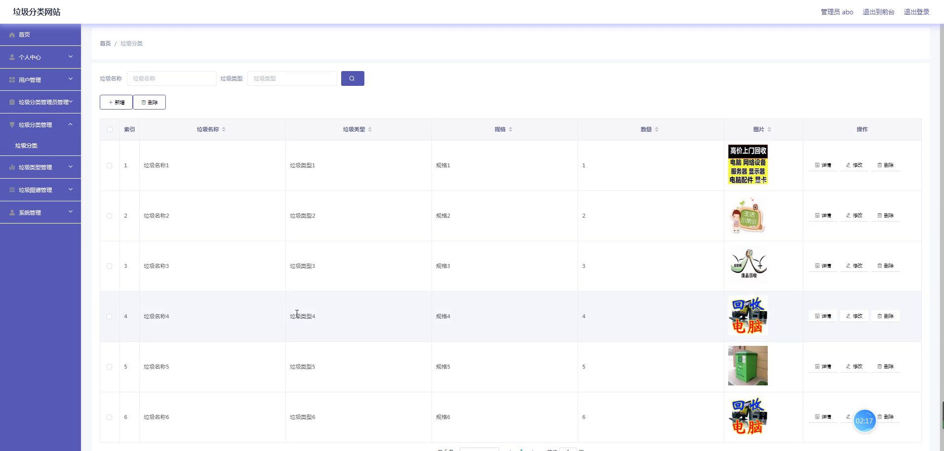Image resolution: width=944 pixels, height=451 pixels.
Task: Check the checkbox for row 2
Action: [110, 216]
